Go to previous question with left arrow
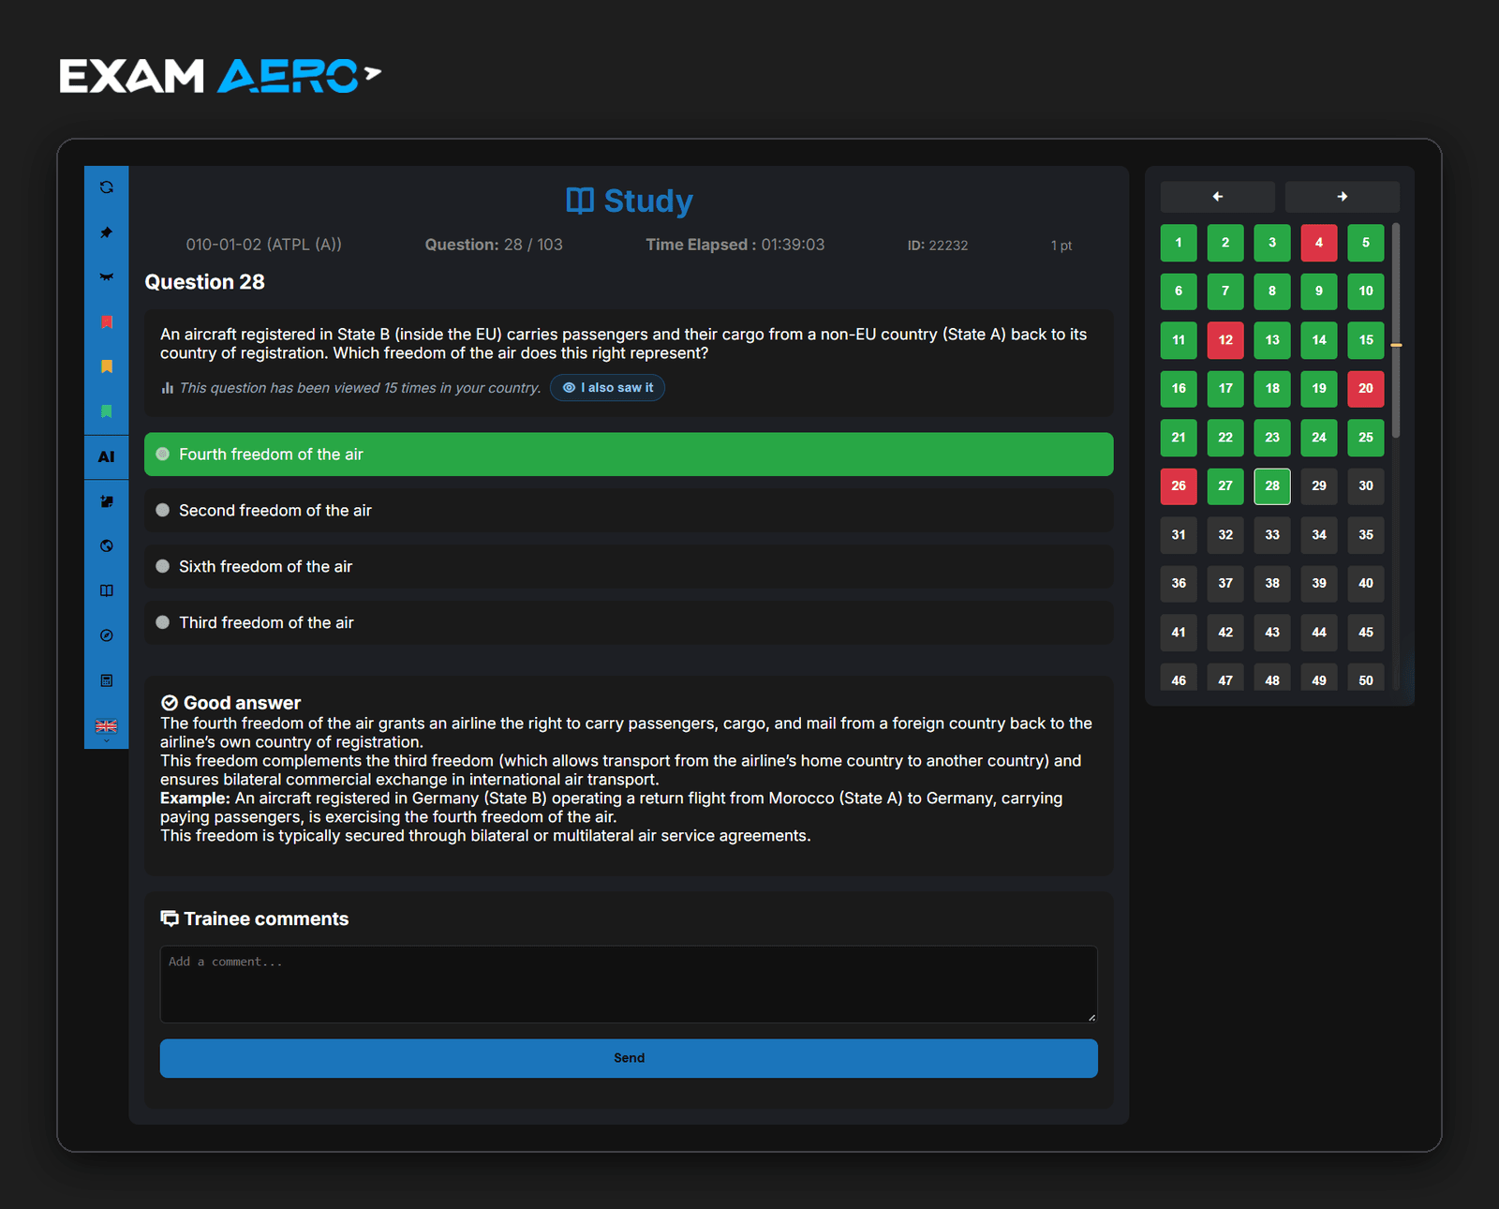Image resolution: width=1499 pixels, height=1209 pixels. [x=1218, y=197]
